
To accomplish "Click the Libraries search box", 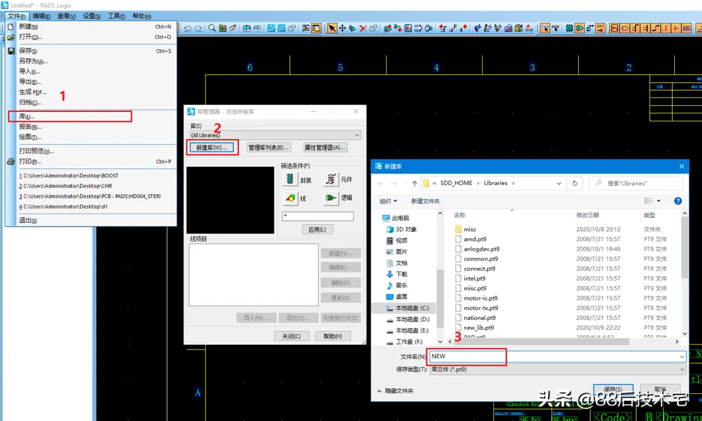I will (636, 184).
